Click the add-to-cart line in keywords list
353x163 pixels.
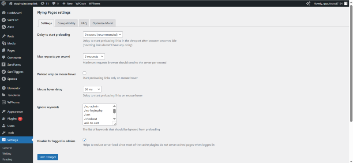pyautogui.click(x=91, y=123)
